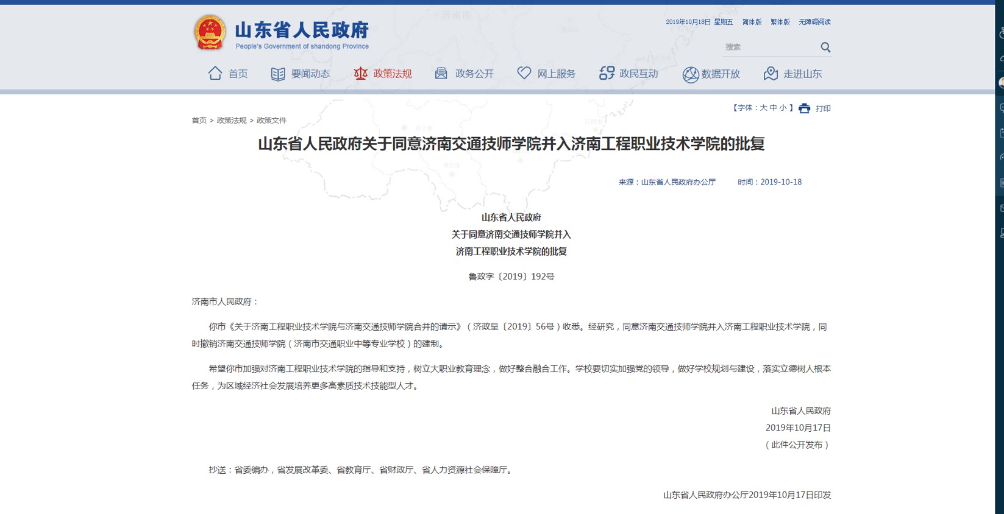The image size is (1004, 514).
Task: Click the red scales icon for 政策法规
Action: pyautogui.click(x=360, y=74)
